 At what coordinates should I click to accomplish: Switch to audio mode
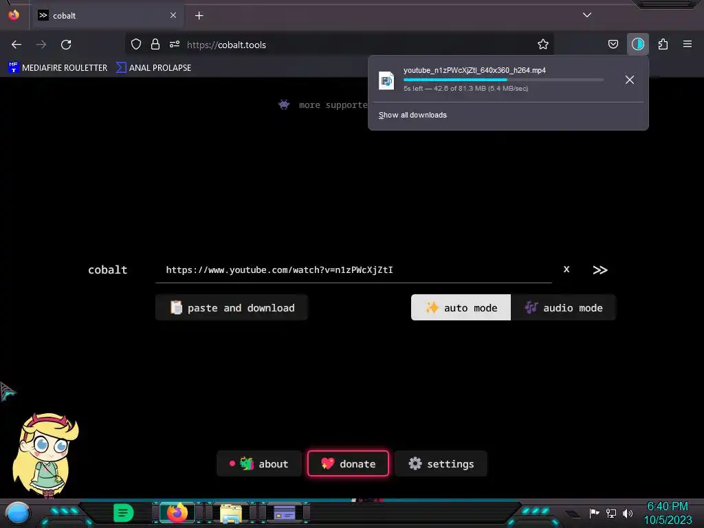click(x=564, y=307)
